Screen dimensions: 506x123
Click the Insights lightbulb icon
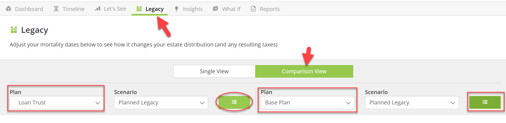177,9
